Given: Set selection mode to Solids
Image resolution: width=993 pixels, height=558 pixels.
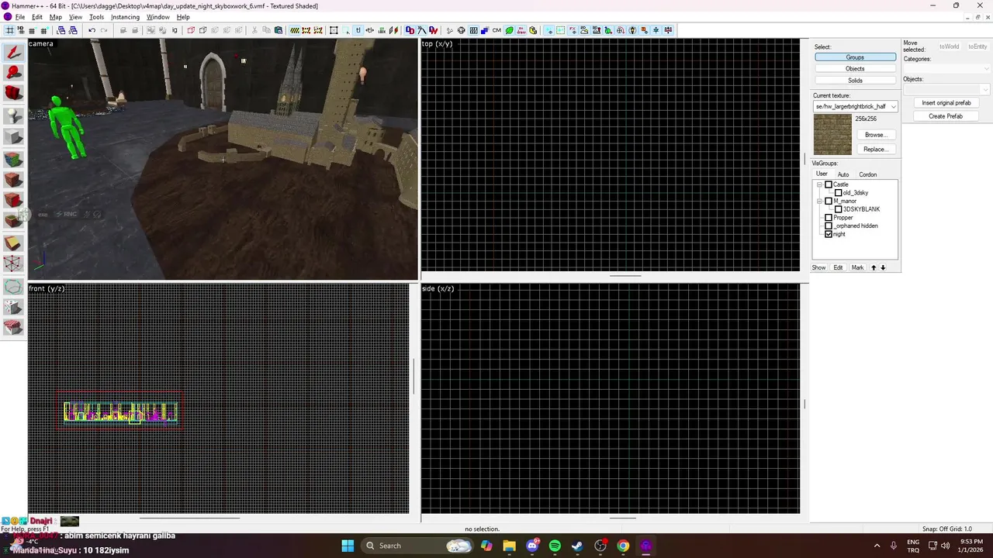Looking at the screenshot, I should click(x=855, y=81).
